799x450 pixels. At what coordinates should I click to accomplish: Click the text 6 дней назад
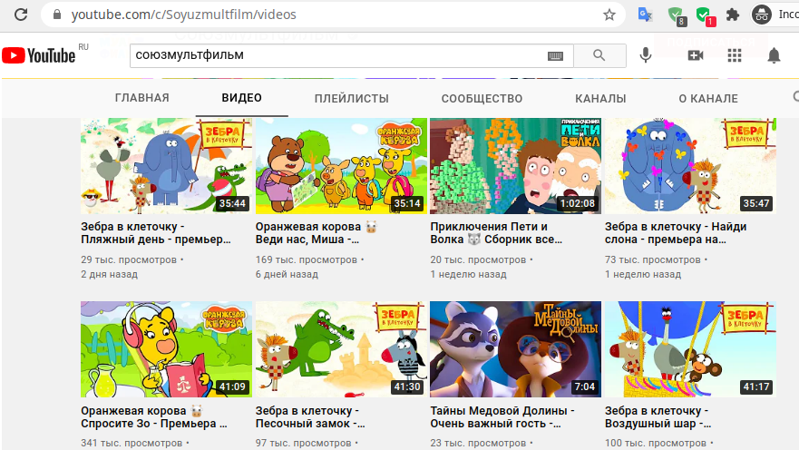point(287,274)
